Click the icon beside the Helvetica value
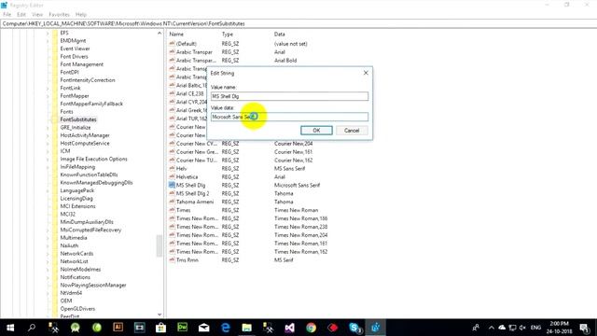The width and height of the screenshot is (597, 336). click(x=172, y=176)
